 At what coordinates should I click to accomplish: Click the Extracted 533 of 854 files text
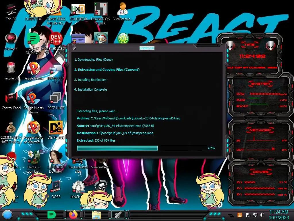click(x=96, y=140)
